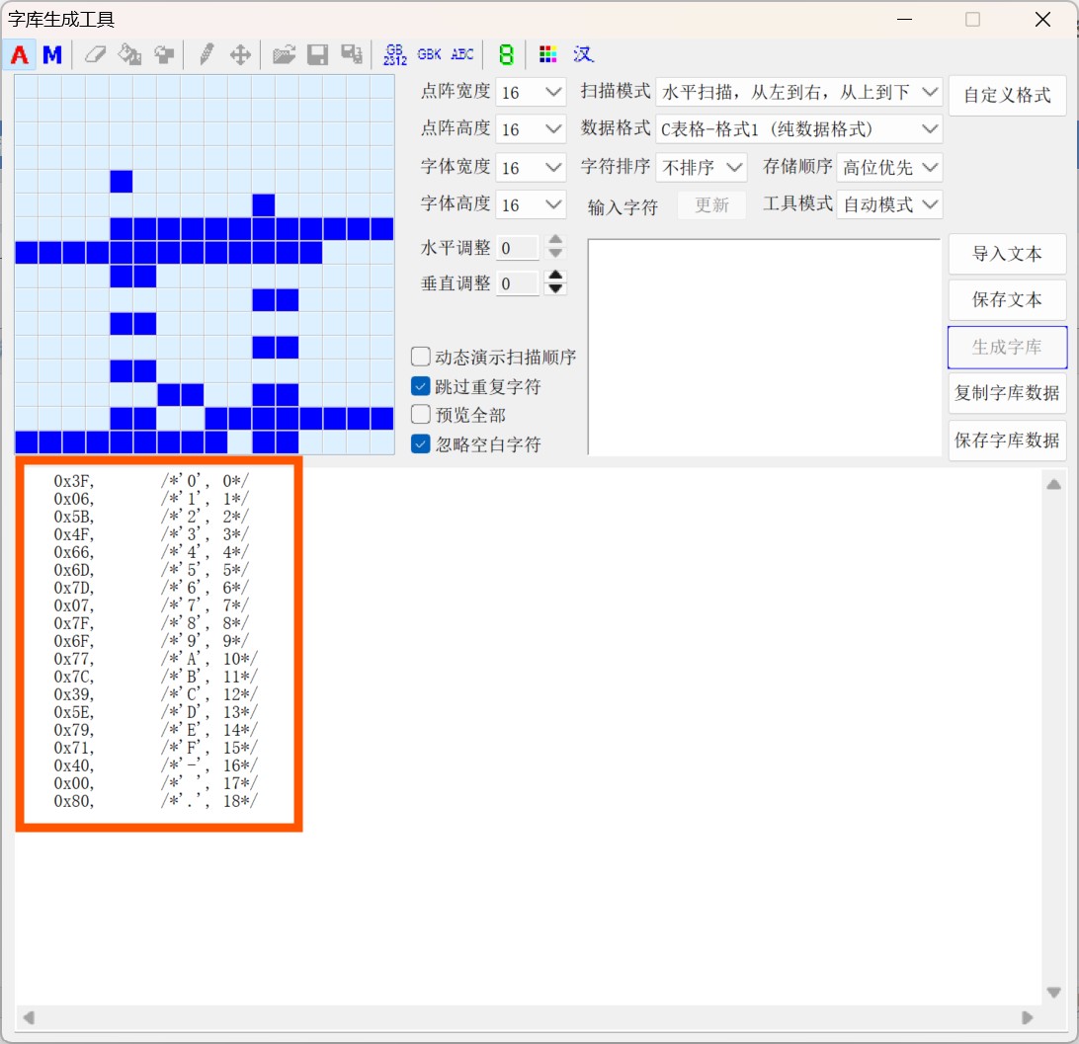This screenshot has height=1044, width=1079.
Task: Open the 字体高度 dropdown
Action: tap(531, 205)
